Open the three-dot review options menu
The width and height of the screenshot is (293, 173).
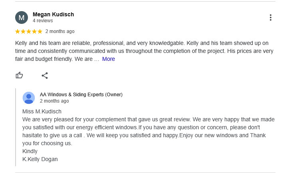pos(271,17)
